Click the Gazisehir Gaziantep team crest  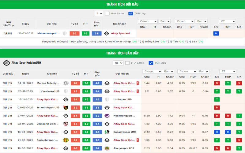point(66,124)
